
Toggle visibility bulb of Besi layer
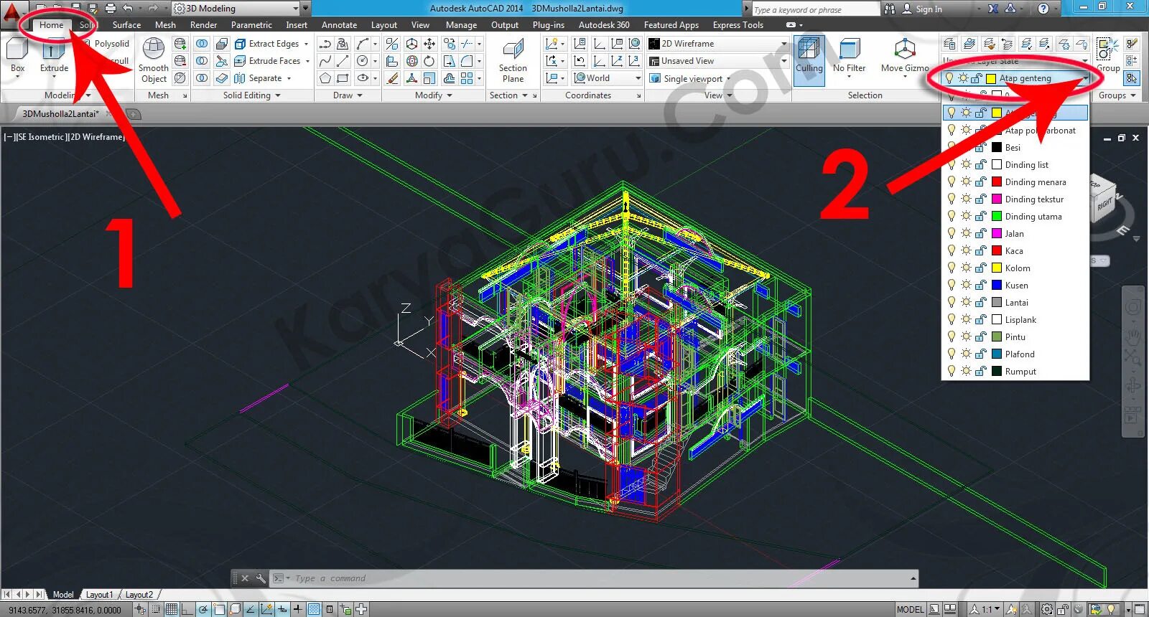pyautogui.click(x=952, y=147)
